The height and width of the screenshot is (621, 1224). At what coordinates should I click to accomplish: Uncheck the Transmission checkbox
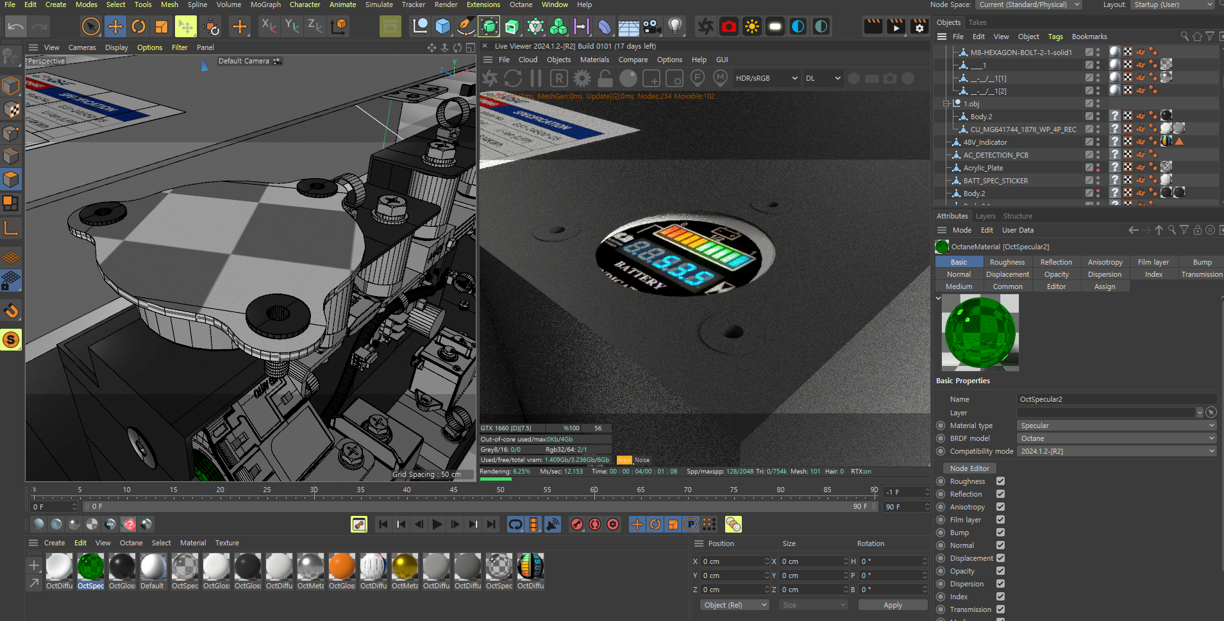click(x=1000, y=609)
